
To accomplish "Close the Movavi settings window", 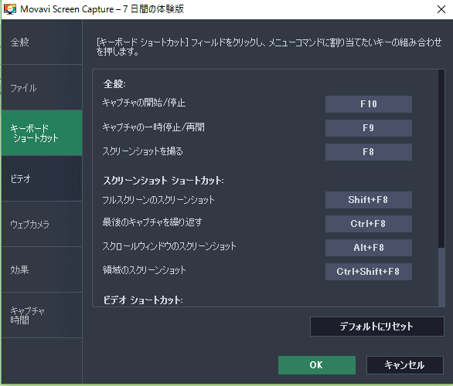I will coord(441,9).
